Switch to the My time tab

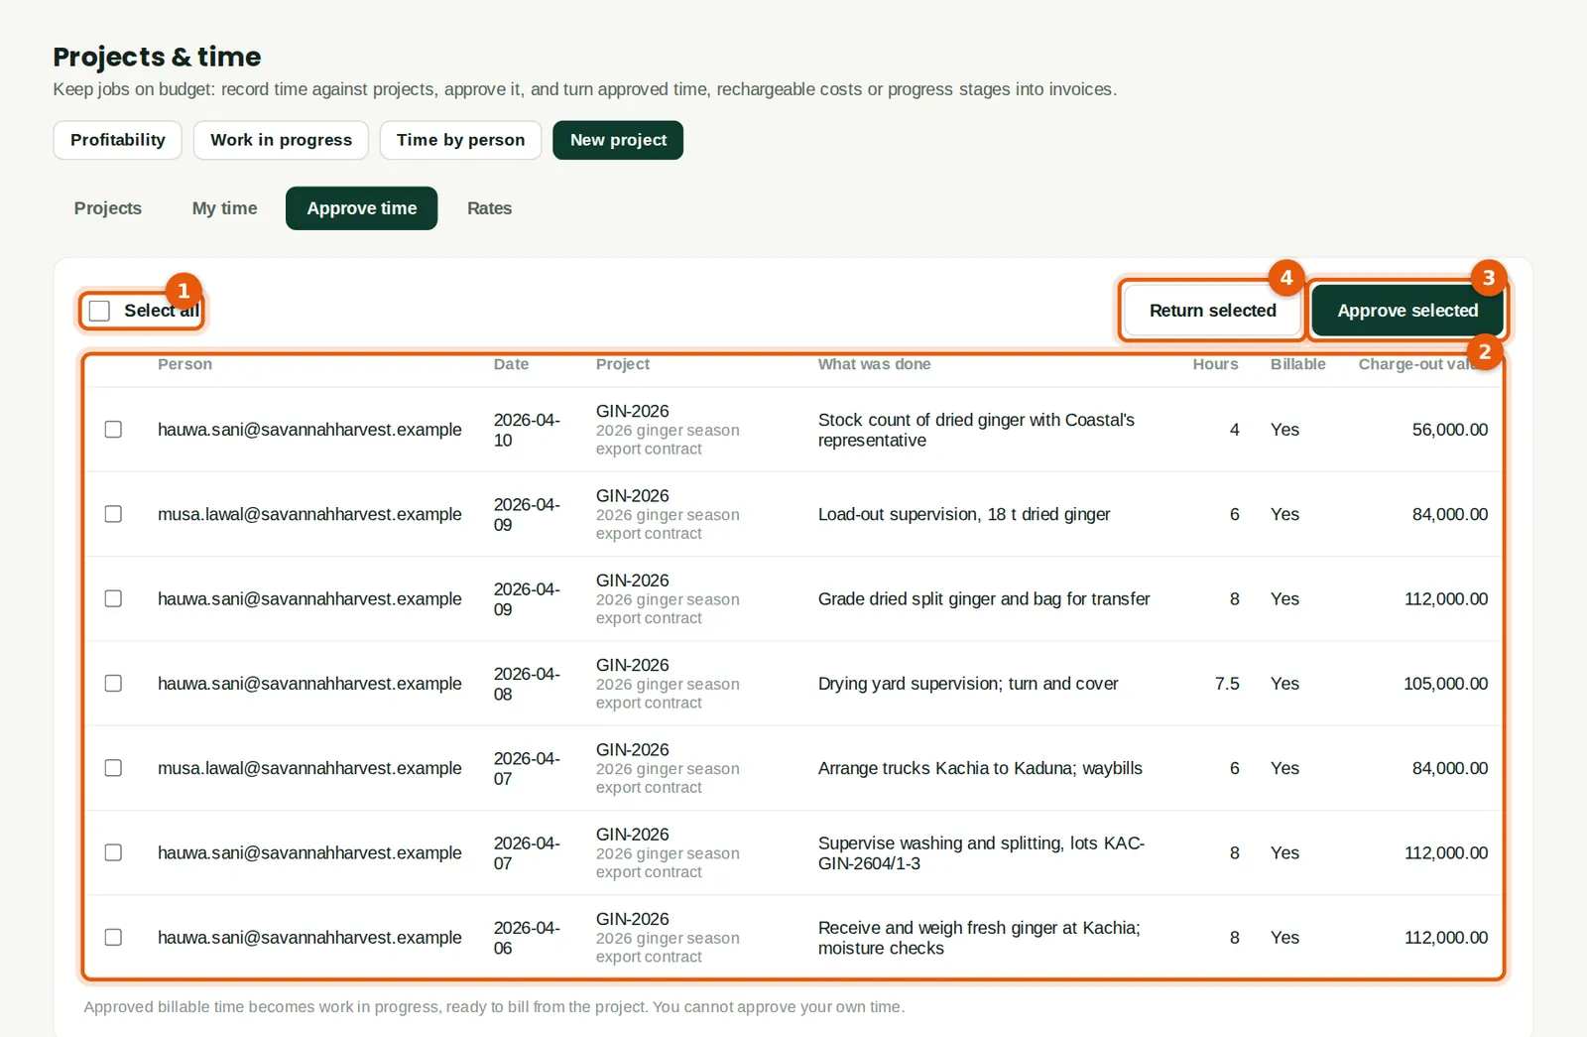pos(224,208)
